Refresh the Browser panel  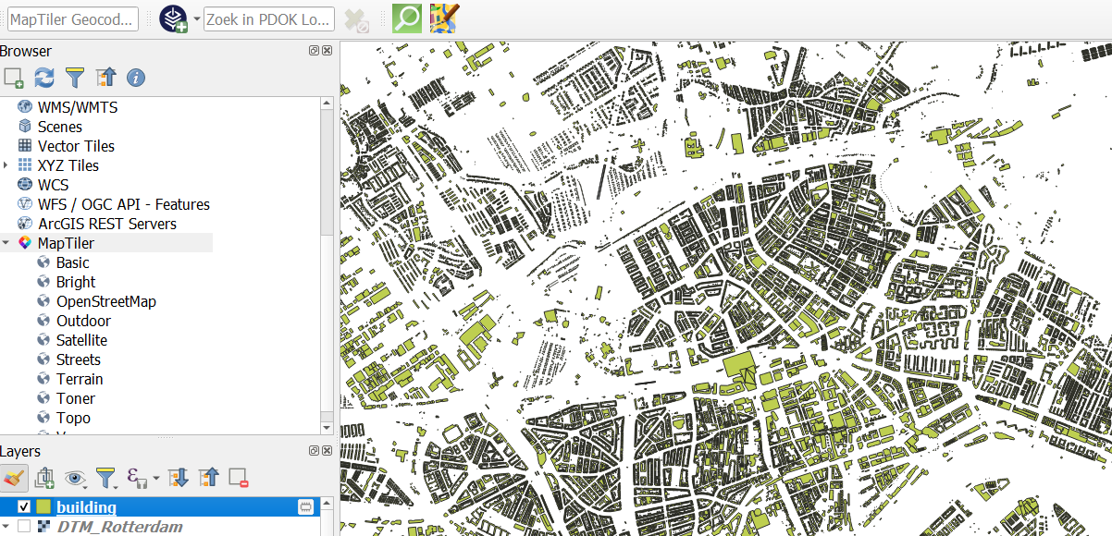43,78
